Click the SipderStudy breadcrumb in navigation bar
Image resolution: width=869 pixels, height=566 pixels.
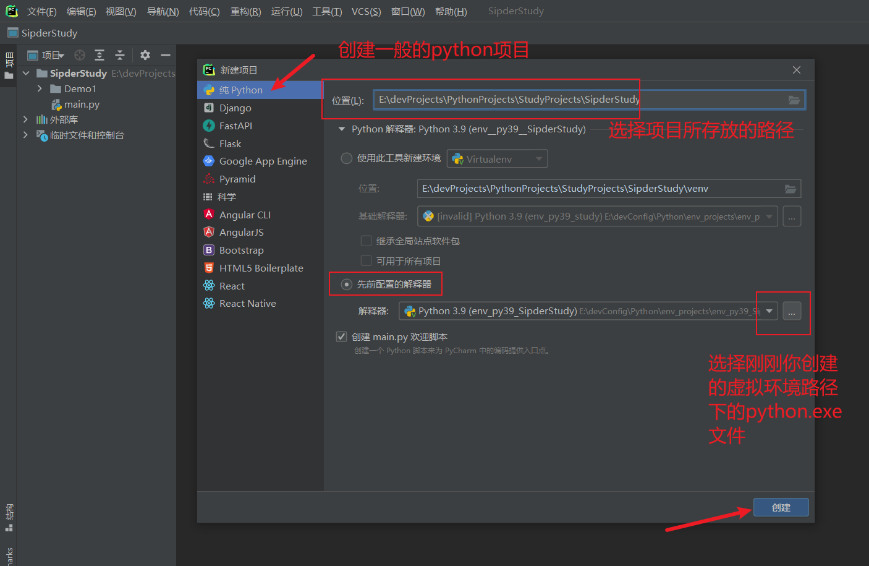43,33
